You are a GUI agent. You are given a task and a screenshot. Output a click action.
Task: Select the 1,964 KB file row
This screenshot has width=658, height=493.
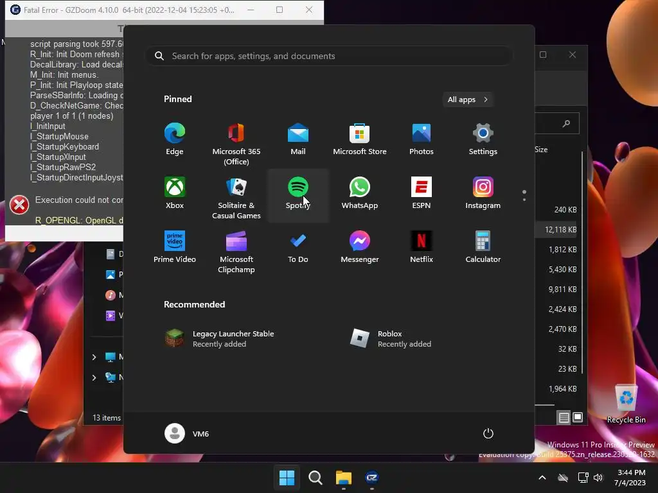click(556, 389)
